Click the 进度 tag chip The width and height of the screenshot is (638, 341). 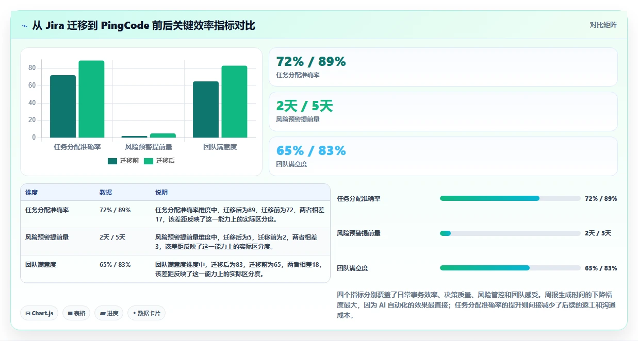(x=109, y=313)
